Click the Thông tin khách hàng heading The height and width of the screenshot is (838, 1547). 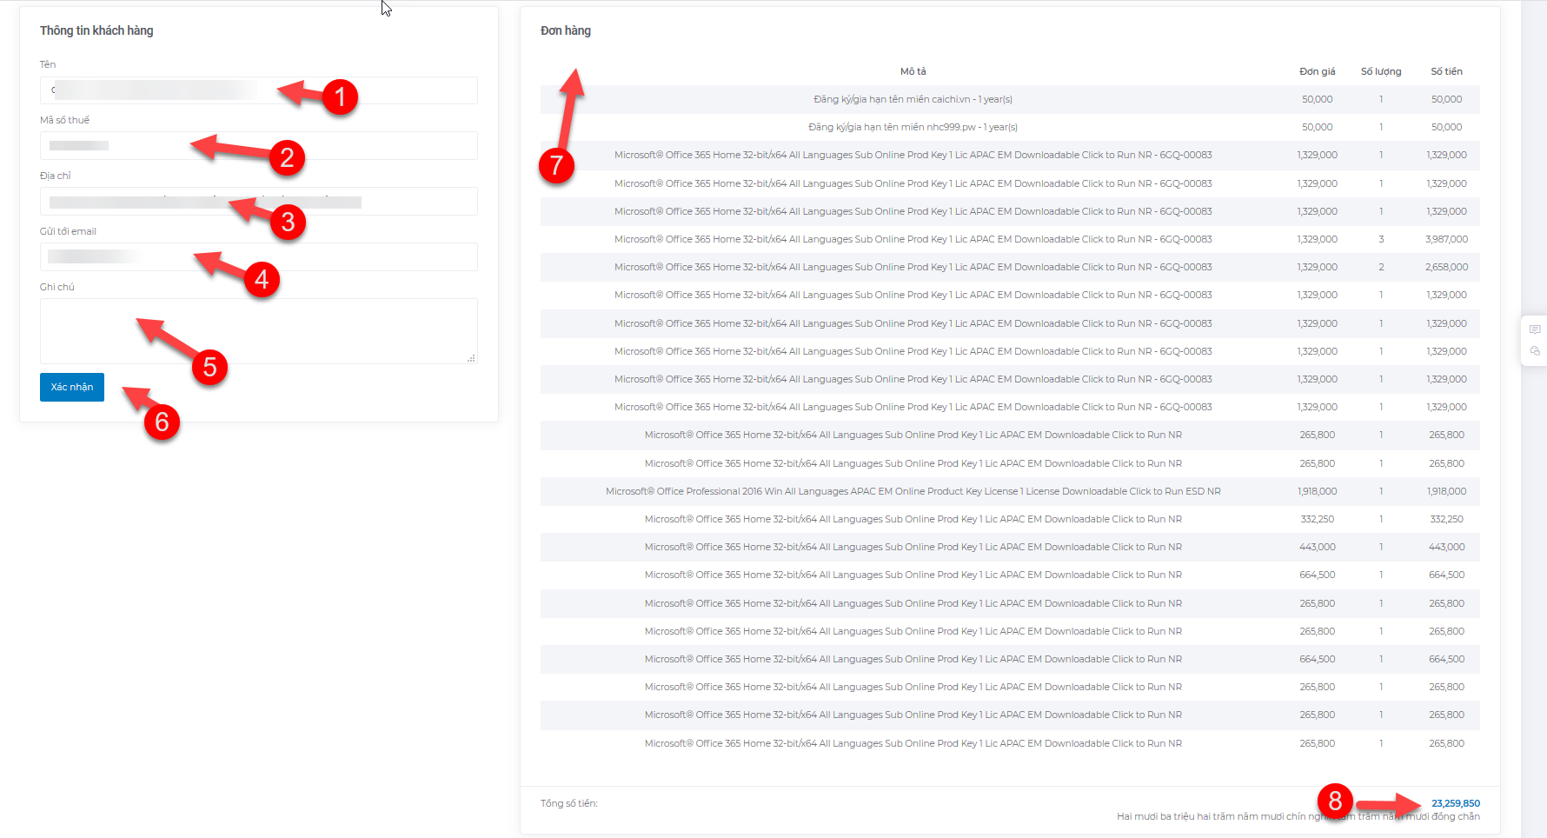click(x=96, y=30)
